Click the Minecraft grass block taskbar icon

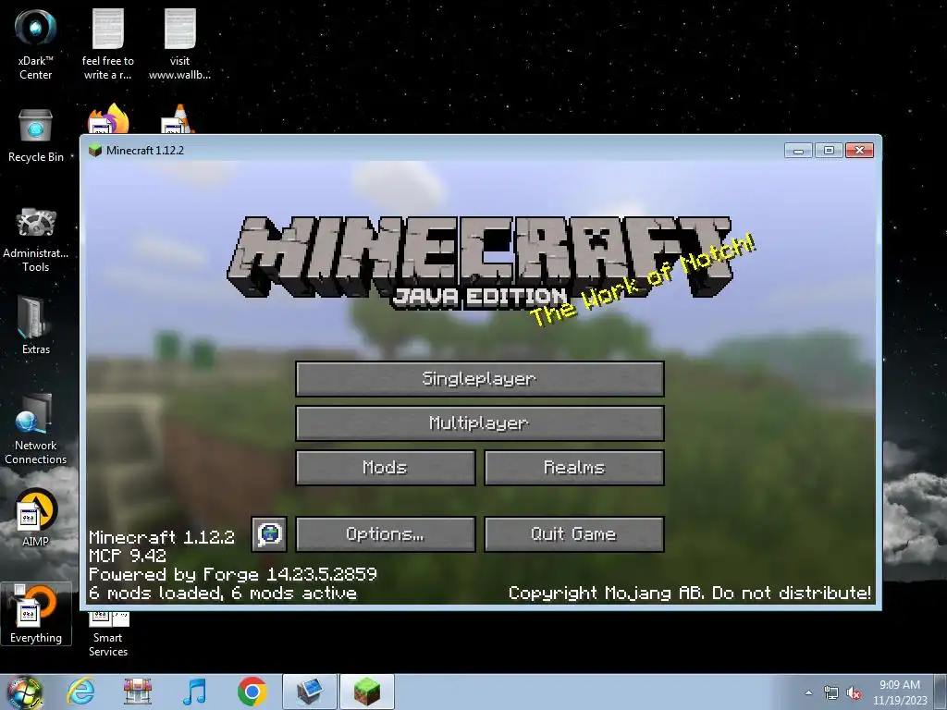[366, 692]
